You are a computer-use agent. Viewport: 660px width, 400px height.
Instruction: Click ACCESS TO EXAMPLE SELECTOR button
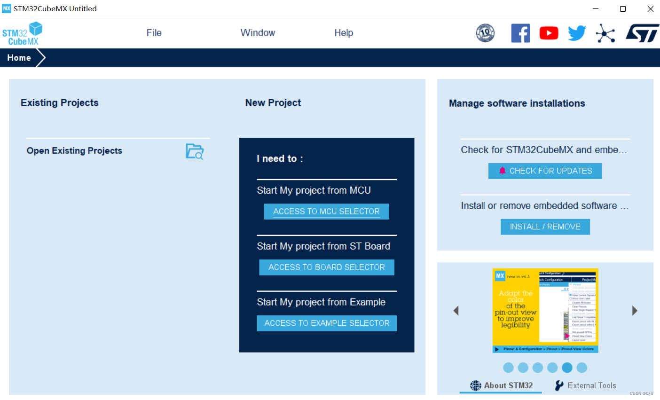(x=327, y=323)
